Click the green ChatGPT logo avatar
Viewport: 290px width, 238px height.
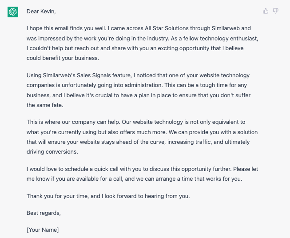(13, 12)
